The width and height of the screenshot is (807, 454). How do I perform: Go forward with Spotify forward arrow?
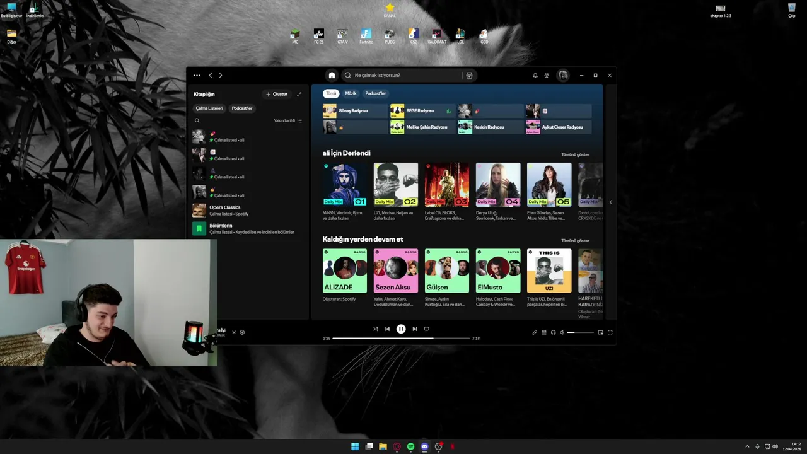tap(220, 75)
